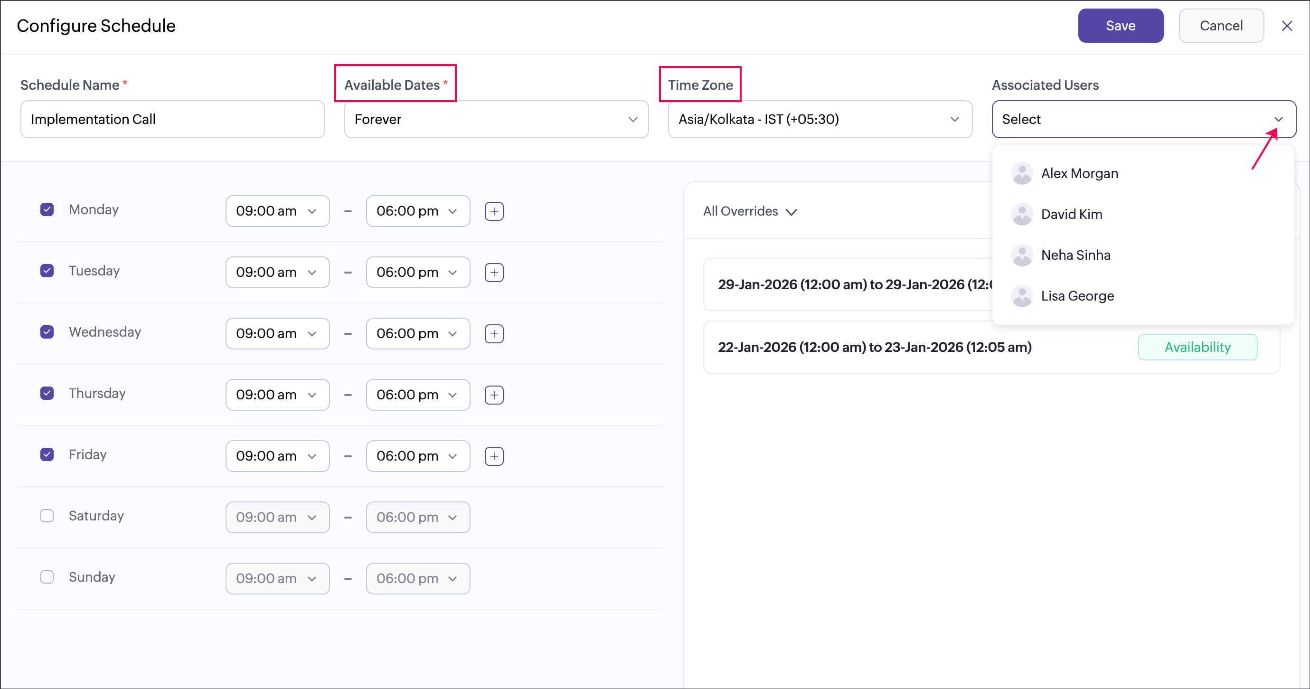The width and height of the screenshot is (1310, 689).
Task: Add time slot for Monday
Action: click(x=494, y=211)
